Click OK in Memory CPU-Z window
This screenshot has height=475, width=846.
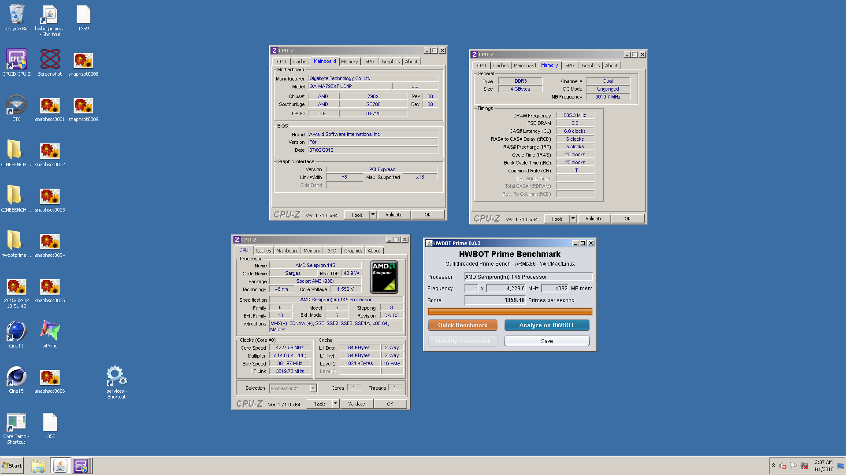tap(627, 219)
